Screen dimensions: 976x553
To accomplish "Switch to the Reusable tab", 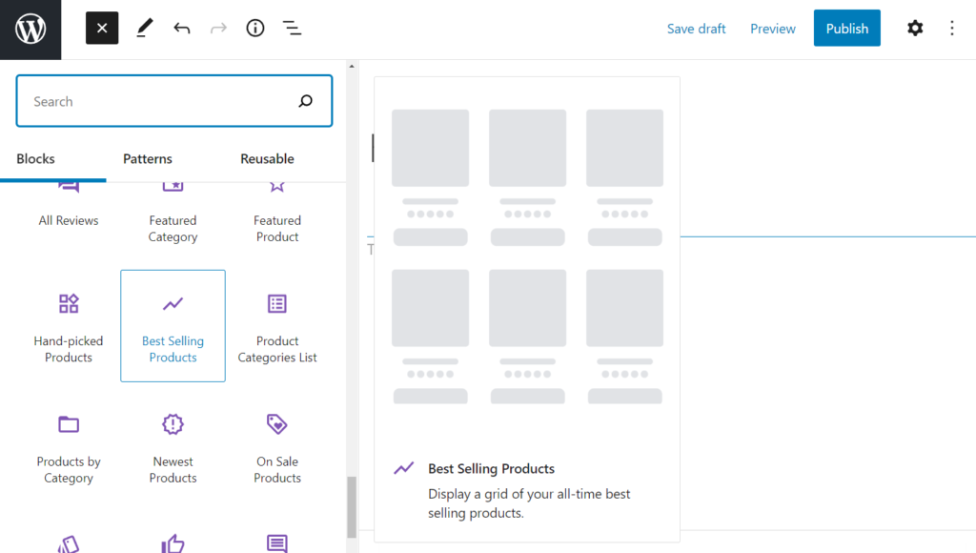I will 266,158.
